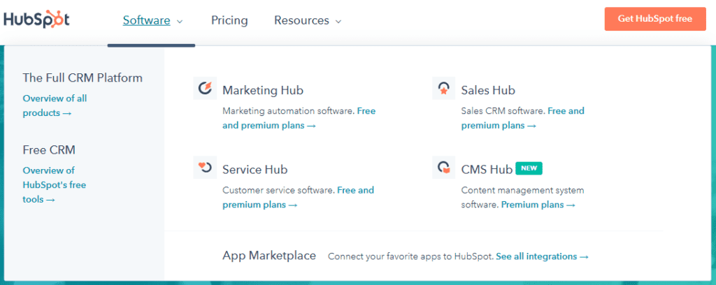The height and width of the screenshot is (285, 716).
Task: Select the Sales Hub heading
Action: (488, 90)
